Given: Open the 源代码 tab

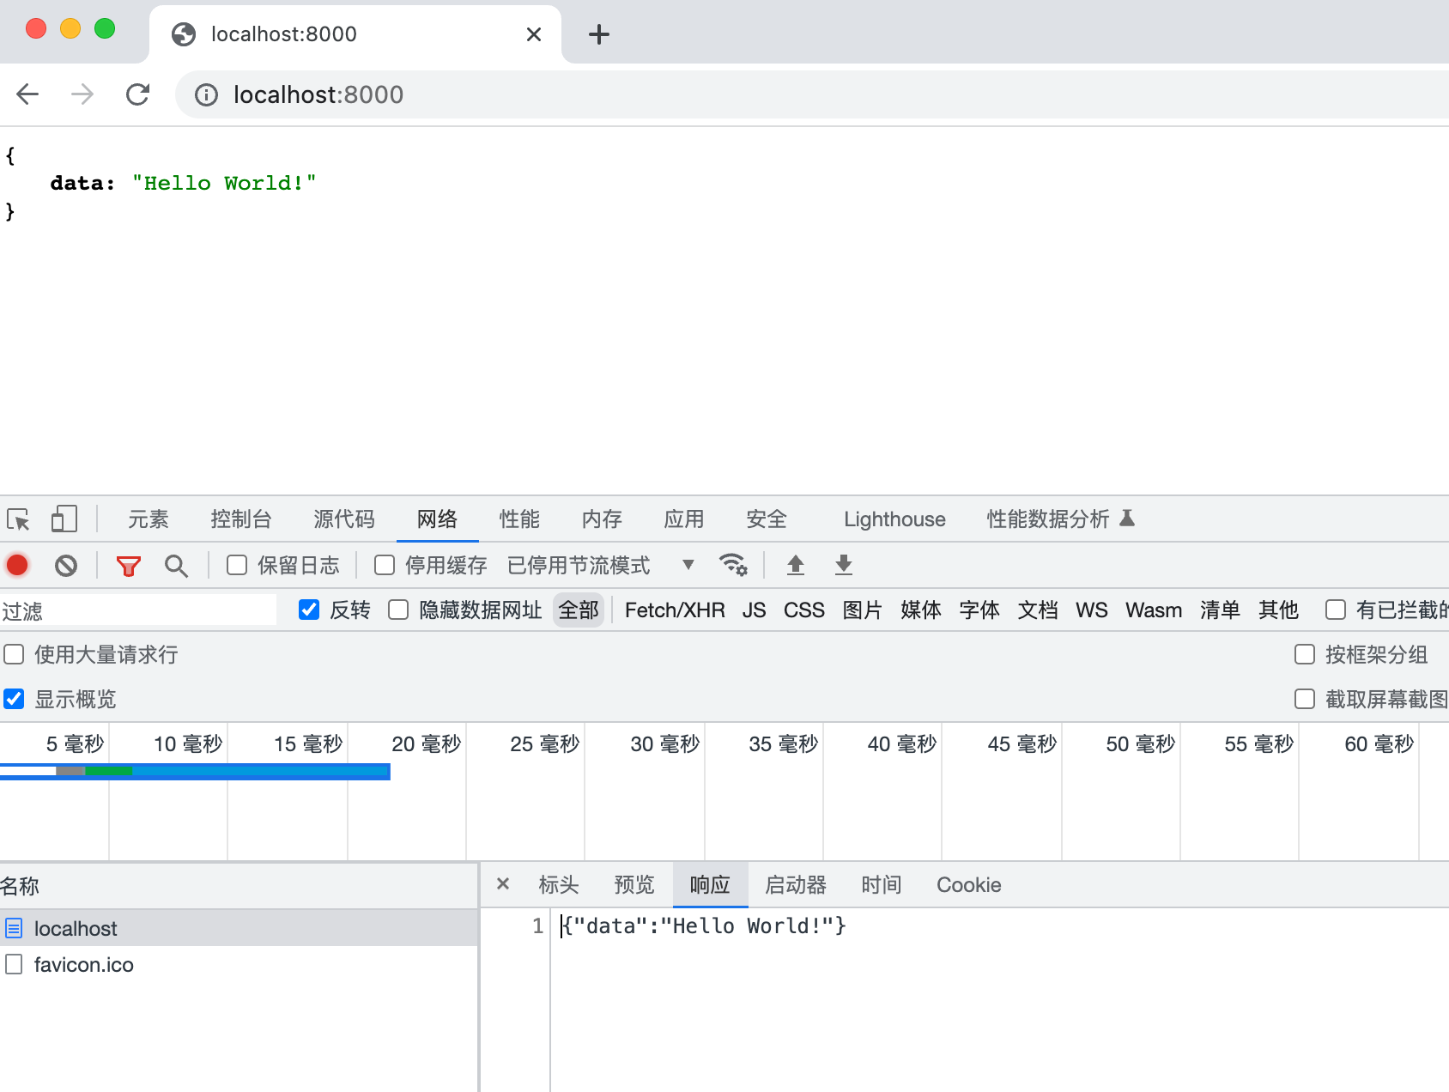Looking at the screenshot, I should 344,519.
